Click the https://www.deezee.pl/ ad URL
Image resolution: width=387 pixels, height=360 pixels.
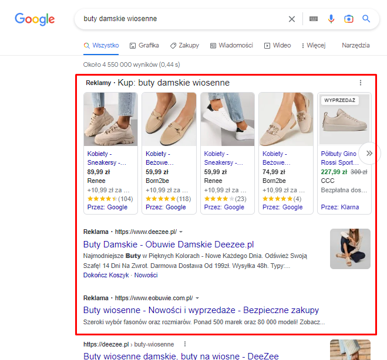146,232
